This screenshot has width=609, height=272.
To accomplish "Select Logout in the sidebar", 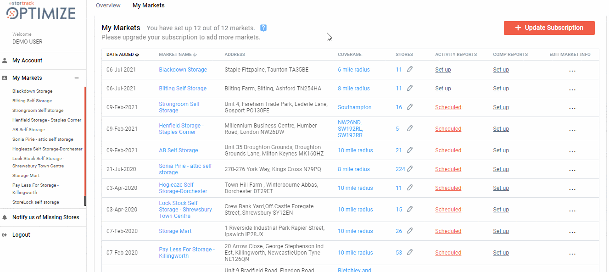I will click(21, 235).
